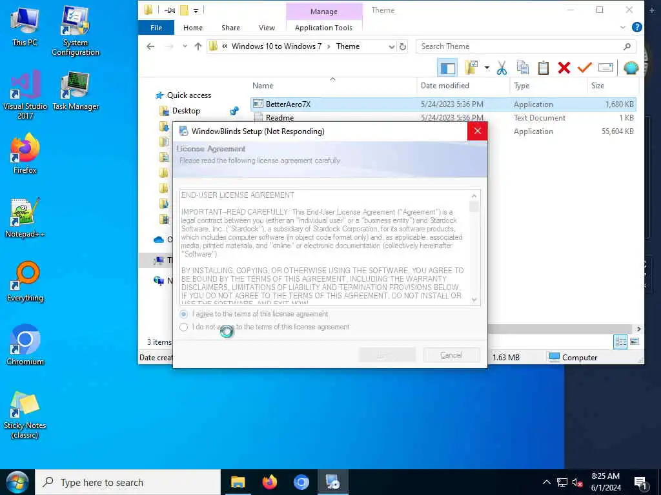
Task: Click the search magnifier in Explorer
Action: click(627, 46)
